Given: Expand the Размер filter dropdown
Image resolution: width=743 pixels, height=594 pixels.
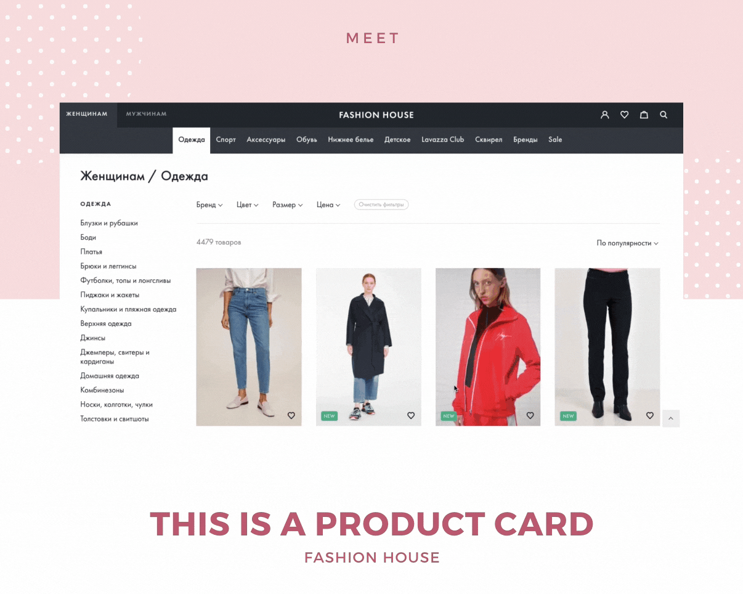Looking at the screenshot, I should 288,205.
